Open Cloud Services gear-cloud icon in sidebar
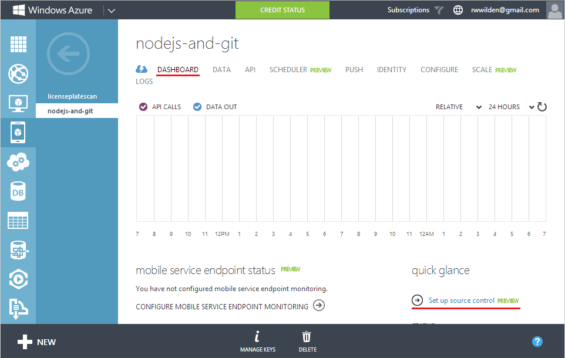This screenshot has height=358, width=565. tap(18, 162)
